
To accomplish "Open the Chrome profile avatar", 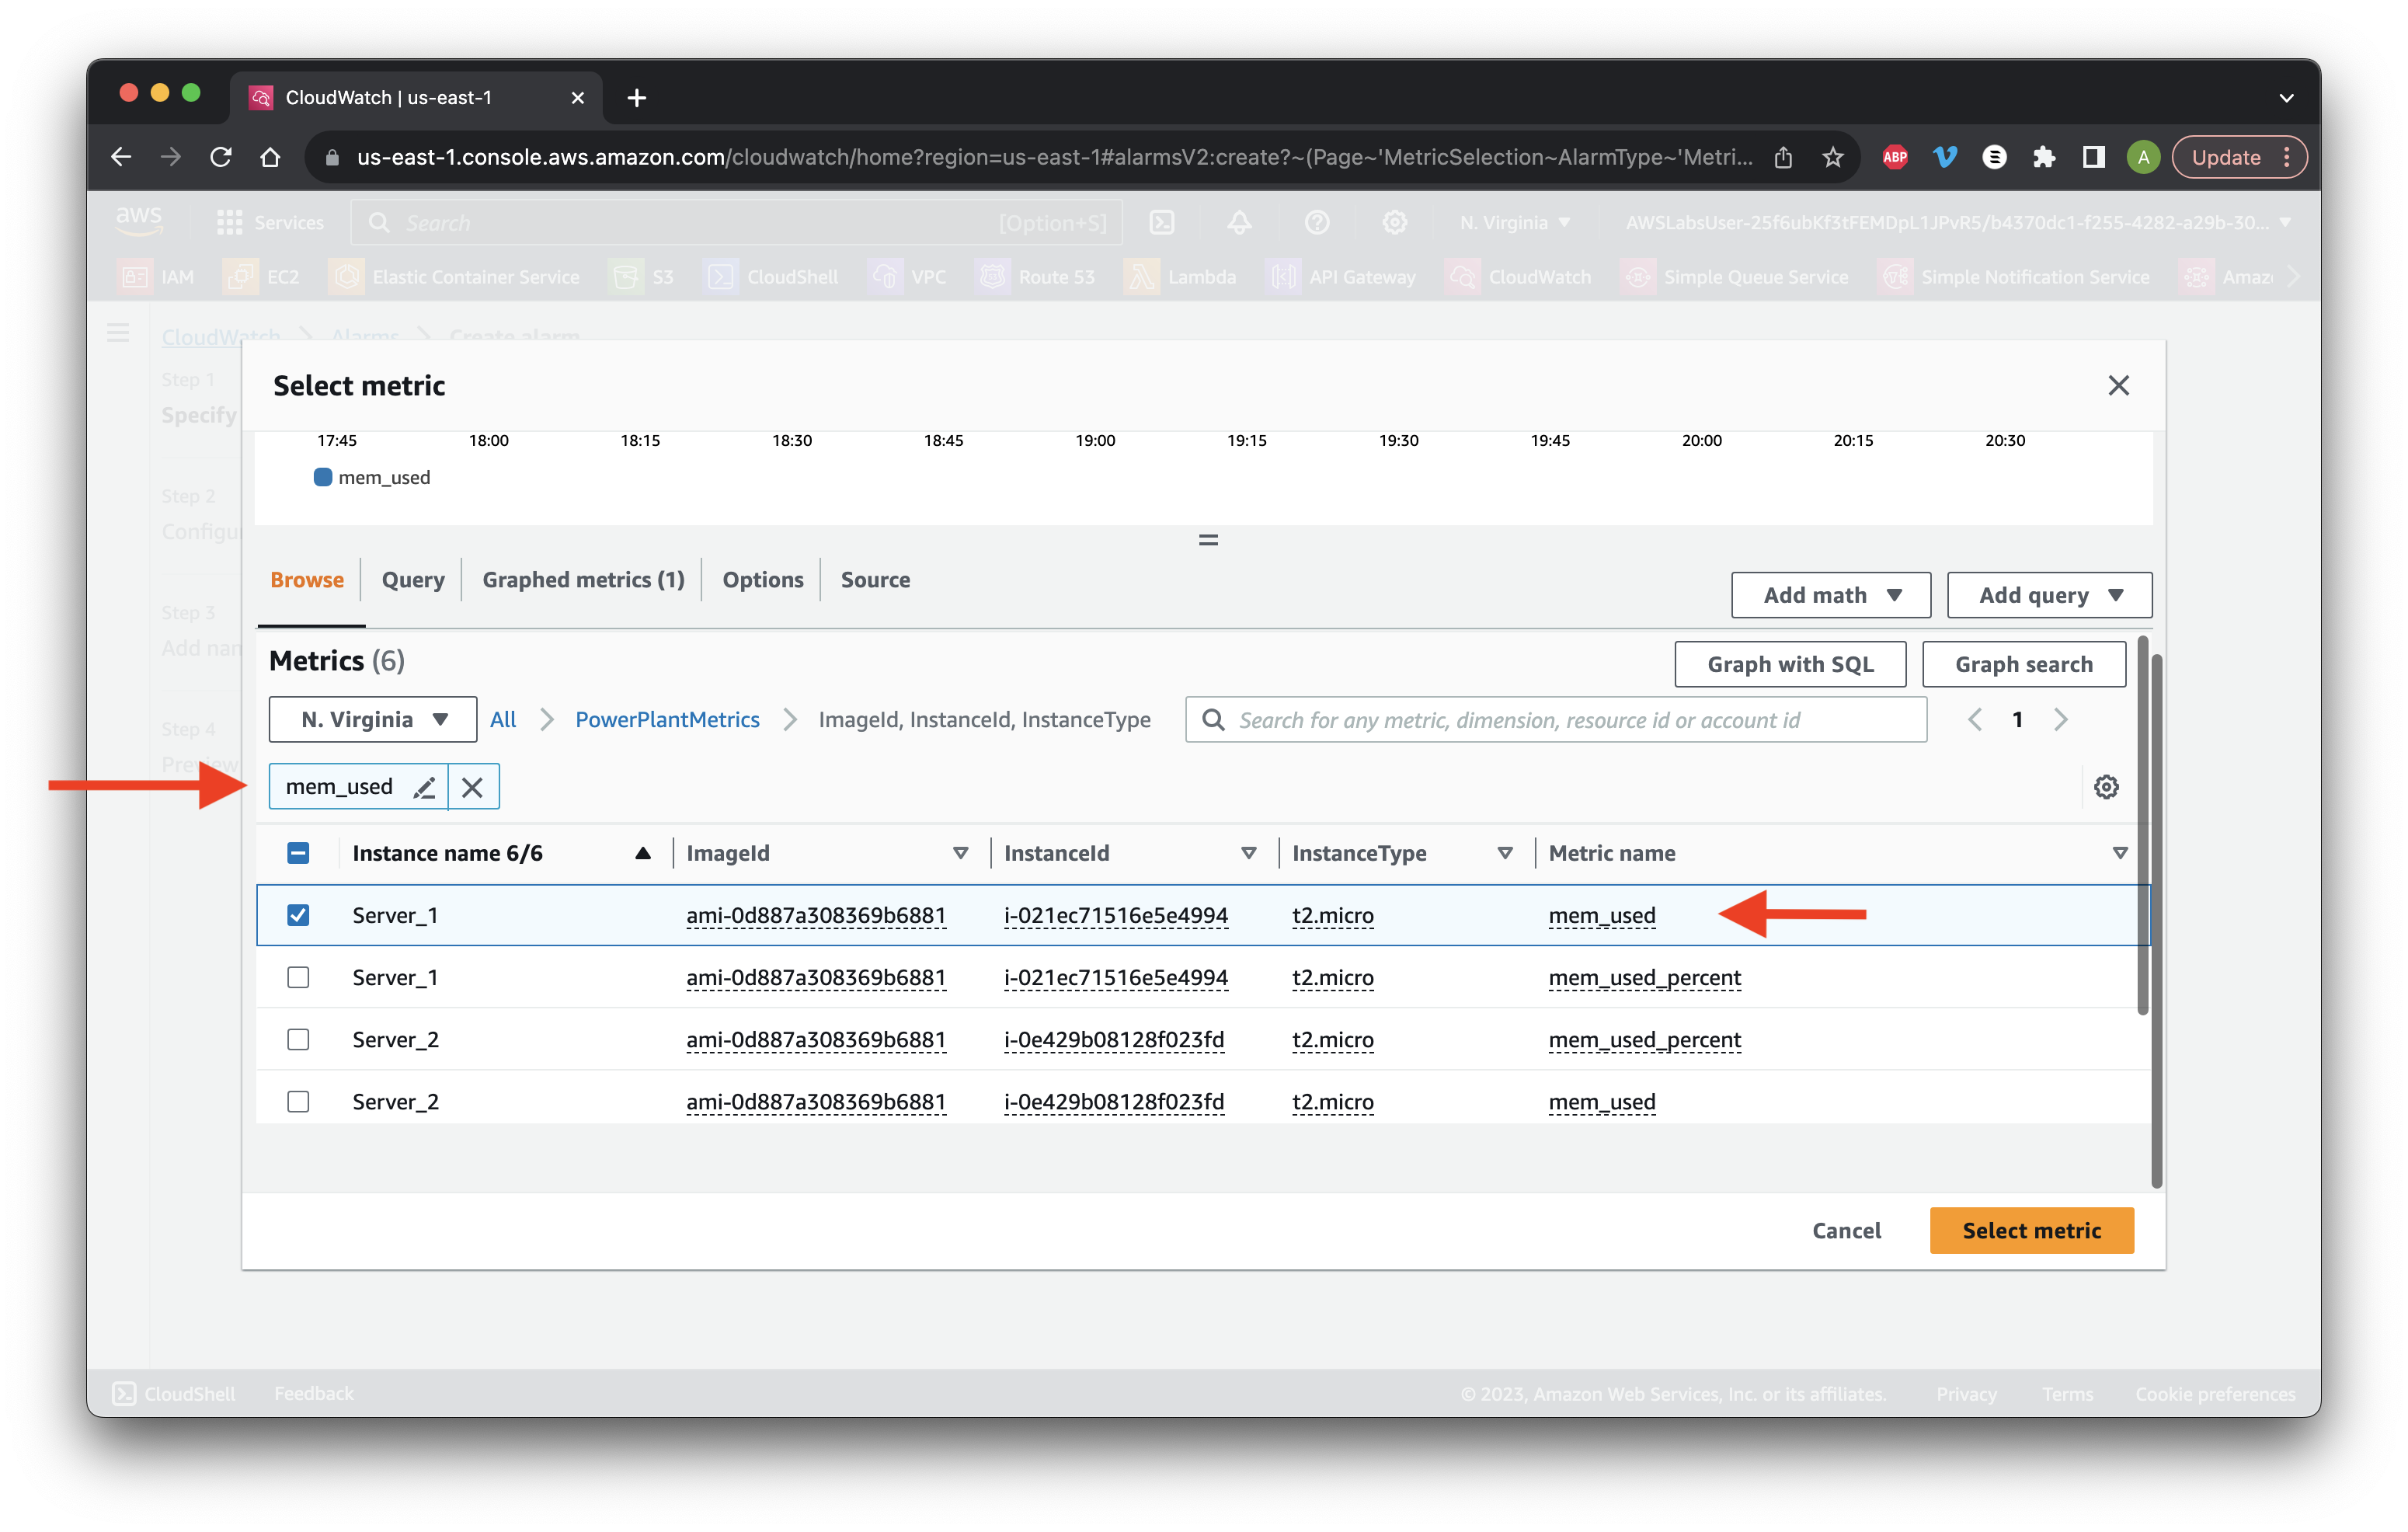I will pos(2142,157).
